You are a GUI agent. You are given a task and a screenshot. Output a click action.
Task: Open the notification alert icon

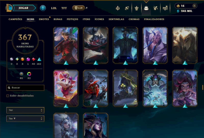[43, 8]
